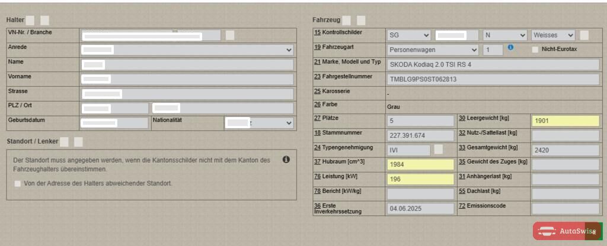Click the empty Dachlast field
607x246 pixels.
pyautogui.click(x=566, y=194)
